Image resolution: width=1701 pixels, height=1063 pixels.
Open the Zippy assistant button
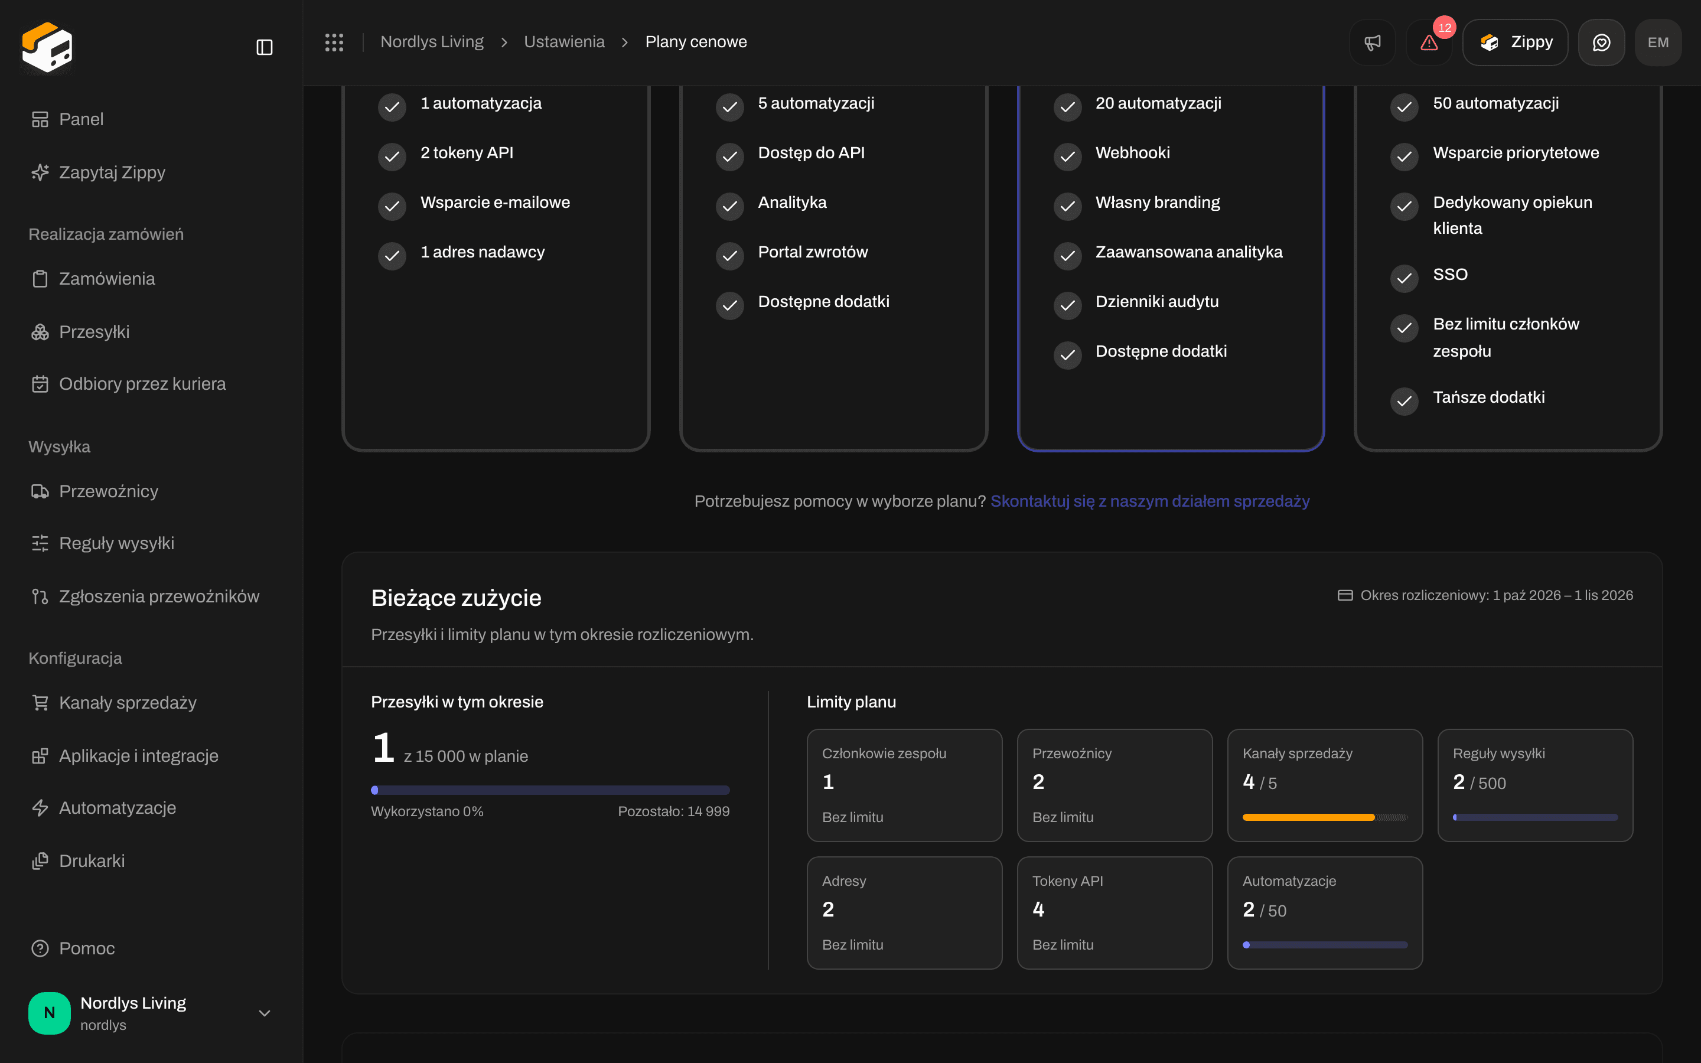click(x=1516, y=42)
